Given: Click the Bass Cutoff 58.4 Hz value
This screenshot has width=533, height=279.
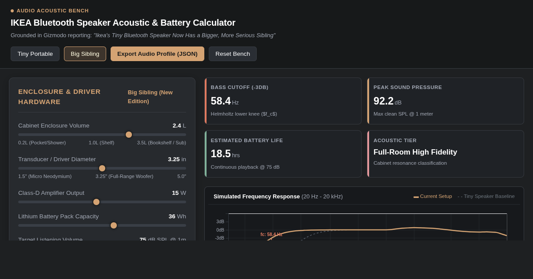Looking at the screenshot, I should (225, 101).
